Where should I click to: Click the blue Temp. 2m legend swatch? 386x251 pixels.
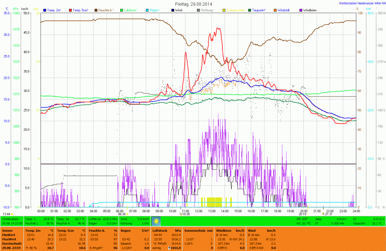pyautogui.click(x=45, y=9)
